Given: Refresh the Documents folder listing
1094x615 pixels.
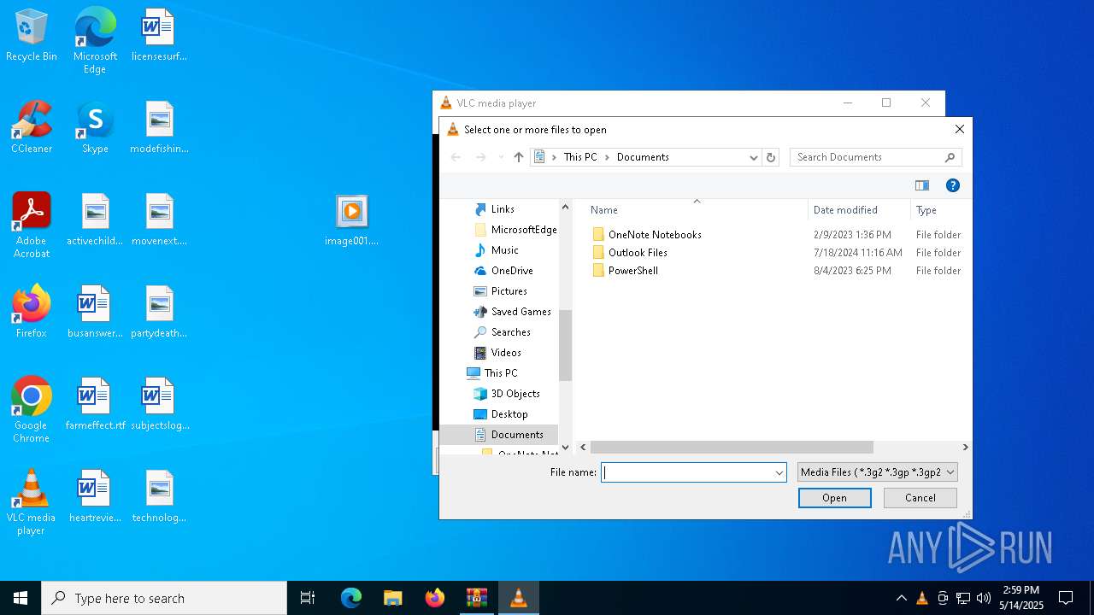Looking at the screenshot, I should (771, 157).
